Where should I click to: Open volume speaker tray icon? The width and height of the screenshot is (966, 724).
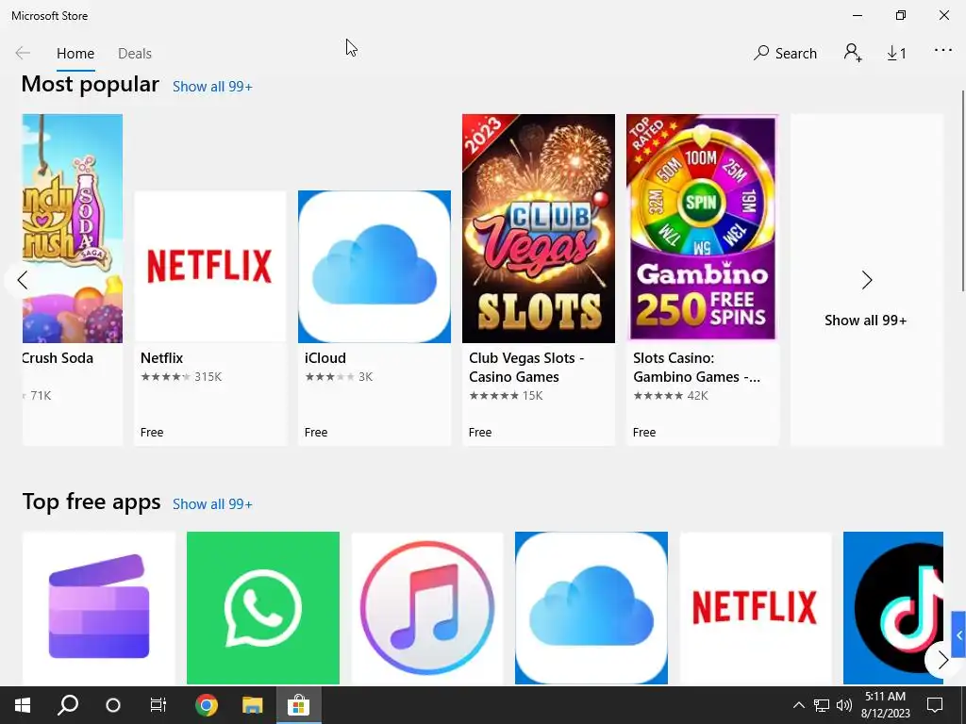coord(844,705)
